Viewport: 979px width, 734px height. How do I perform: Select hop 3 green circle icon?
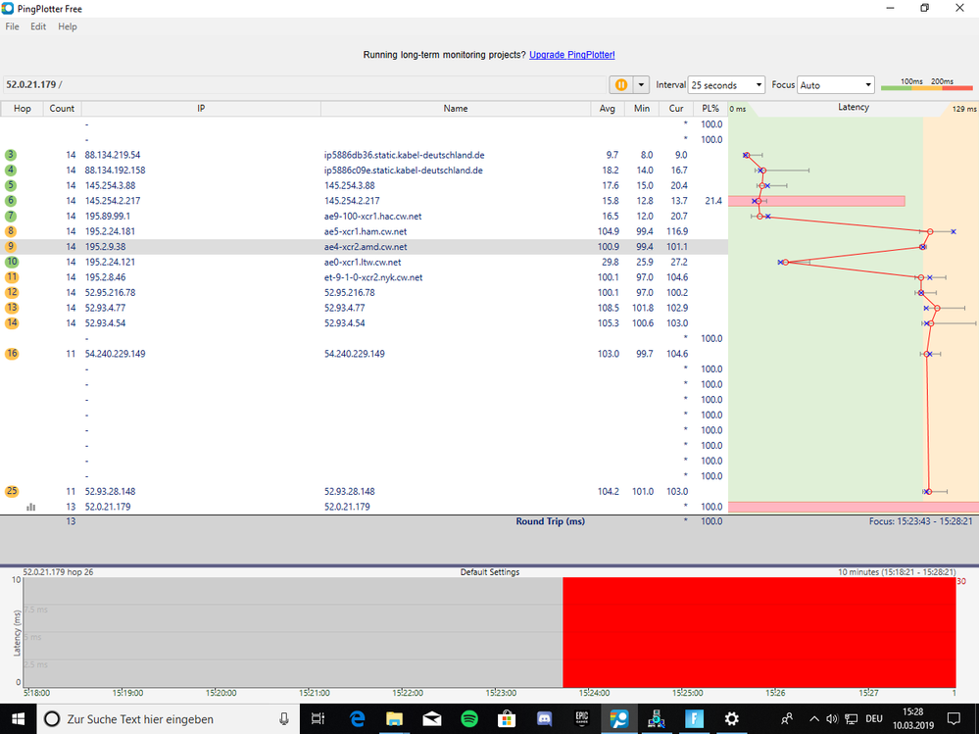click(11, 155)
